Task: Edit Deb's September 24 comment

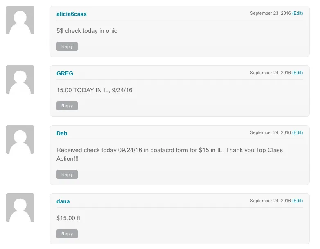Action: [297, 132]
